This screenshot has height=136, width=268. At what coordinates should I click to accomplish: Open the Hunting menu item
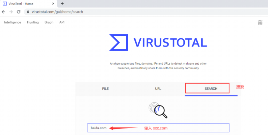[x=33, y=22]
